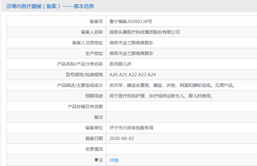Click model list A20 A21 A22 A23 A24
This screenshot has height=166, width=257.
point(132,74)
